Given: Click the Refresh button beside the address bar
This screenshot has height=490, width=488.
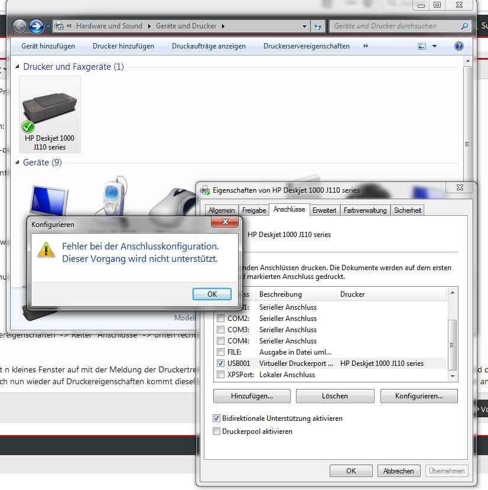Looking at the screenshot, I should point(318,26).
